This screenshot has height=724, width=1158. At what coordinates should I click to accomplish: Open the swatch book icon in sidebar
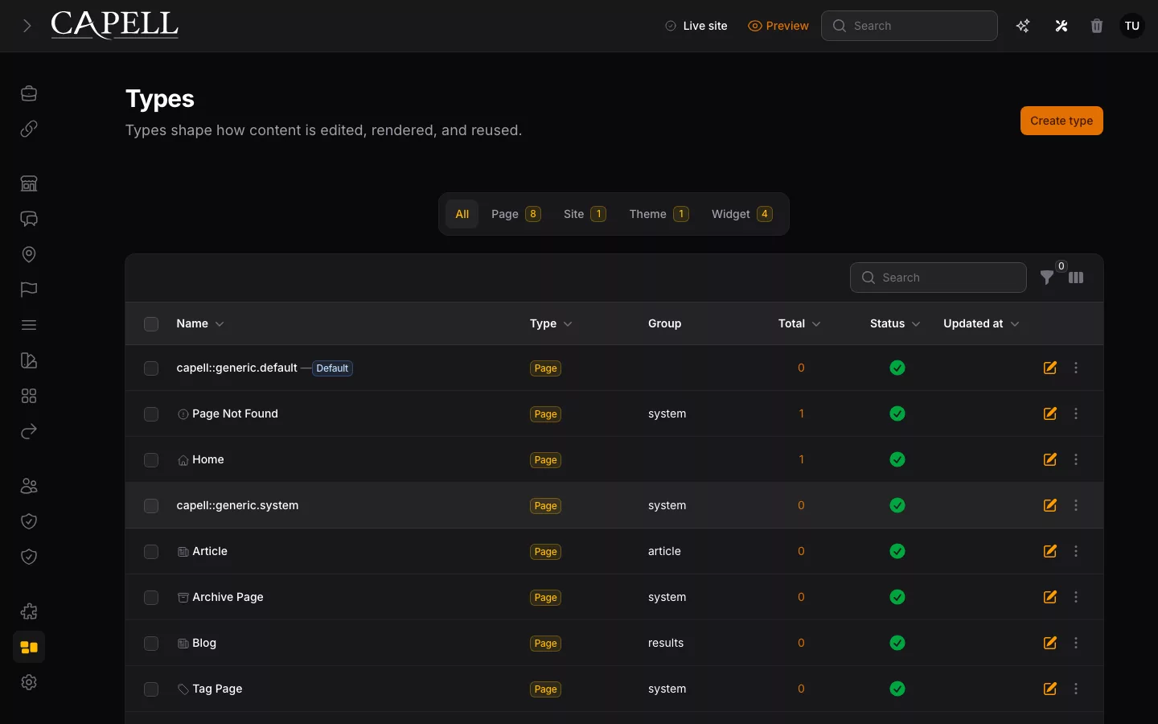pyautogui.click(x=29, y=360)
